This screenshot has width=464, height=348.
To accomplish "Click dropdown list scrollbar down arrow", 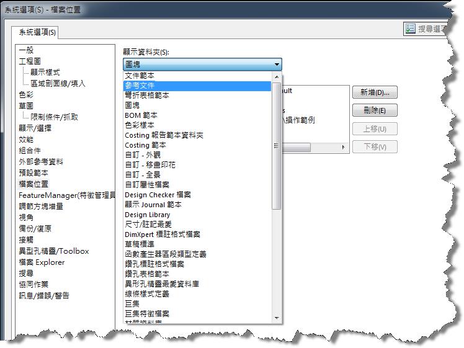I will 277,318.
